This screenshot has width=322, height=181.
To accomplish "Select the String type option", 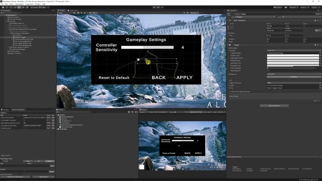I will click(x=49, y=161).
